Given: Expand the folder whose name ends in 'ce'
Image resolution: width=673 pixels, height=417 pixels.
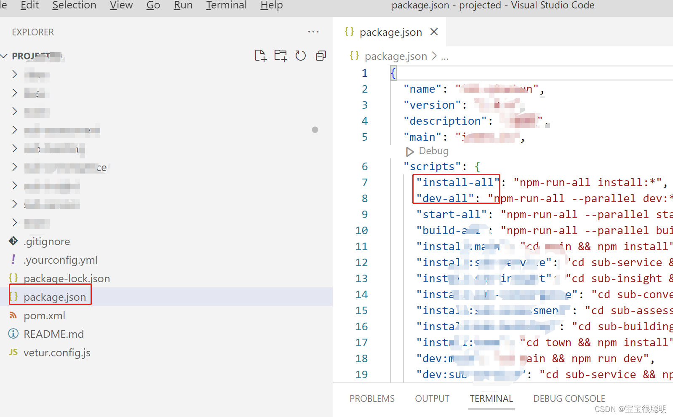Looking at the screenshot, I should click(x=15, y=167).
